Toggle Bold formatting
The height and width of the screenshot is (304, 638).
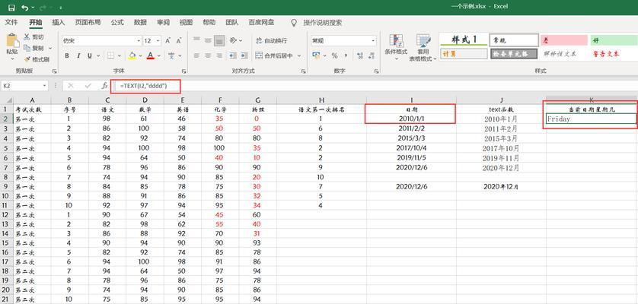tap(67, 55)
